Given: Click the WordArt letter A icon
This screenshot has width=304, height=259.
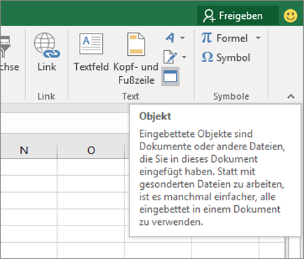Looking at the screenshot, I should 171,38.
